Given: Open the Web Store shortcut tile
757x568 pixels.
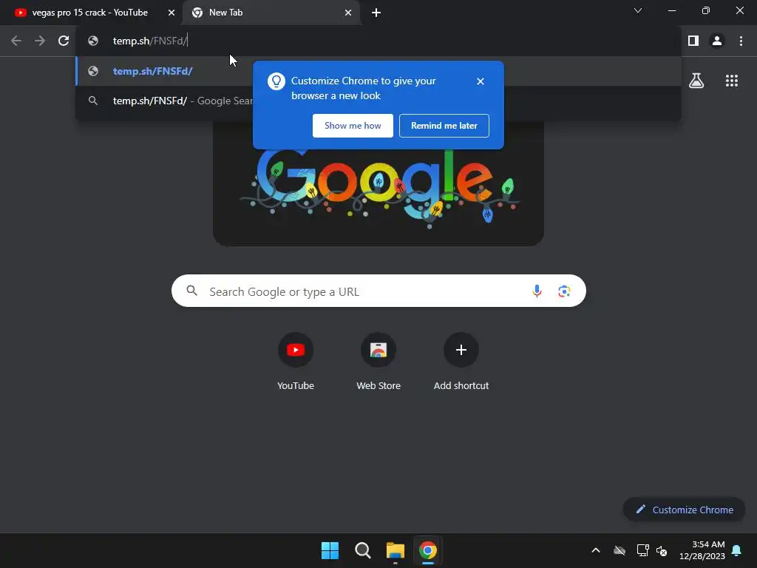Looking at the screenshot, I should (378, 361).
